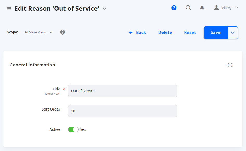Show notifications via the bell icon

[x=202, y=8]
